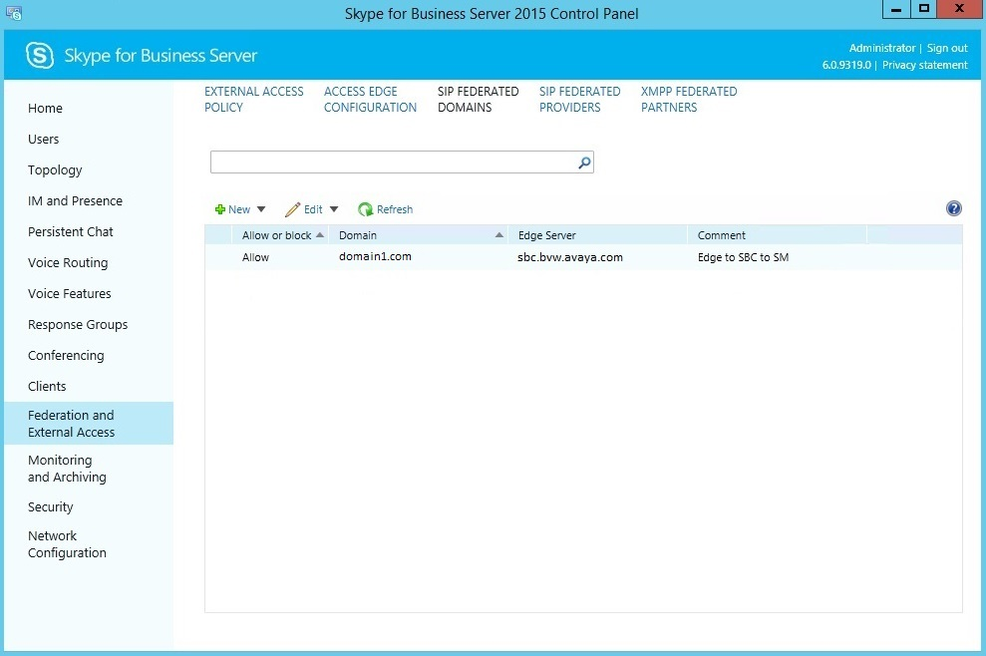986x656 pixels.
Task: Close the Control Panel window
Action: (x=959, y=9)
